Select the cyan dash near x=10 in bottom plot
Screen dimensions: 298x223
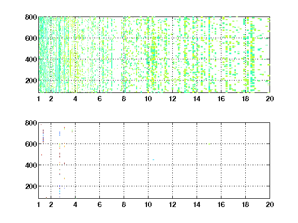(x=153, y=160)
